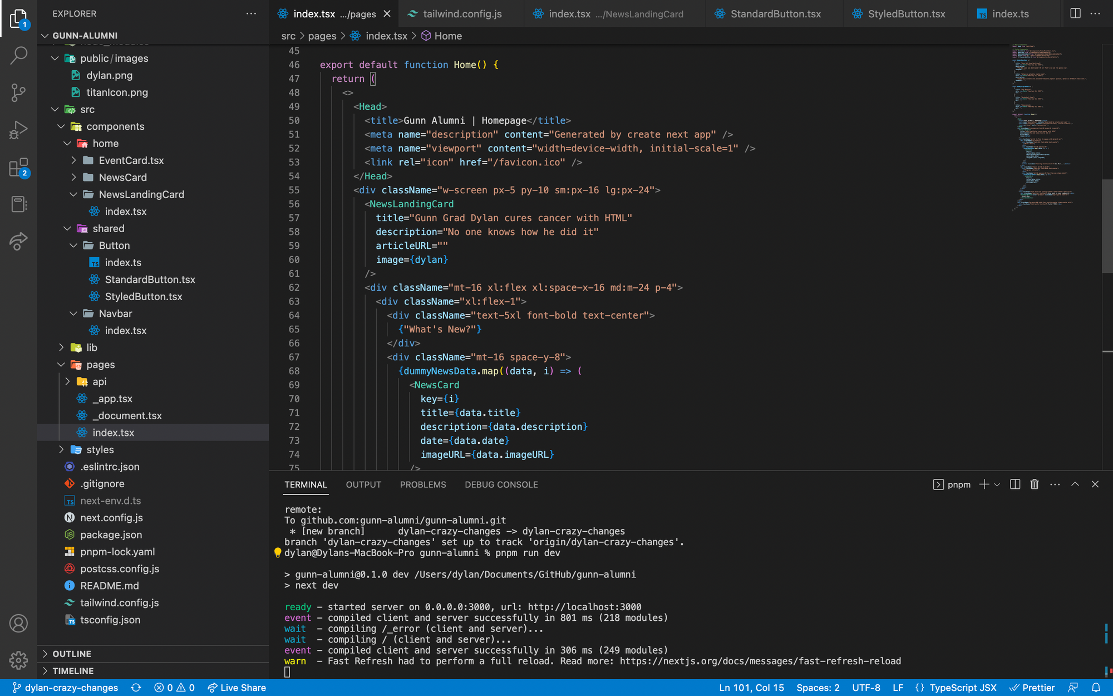Open _app.tsx in pages folder
Viewport: 1113px width, 696px height.
click(x=153, y=399)
